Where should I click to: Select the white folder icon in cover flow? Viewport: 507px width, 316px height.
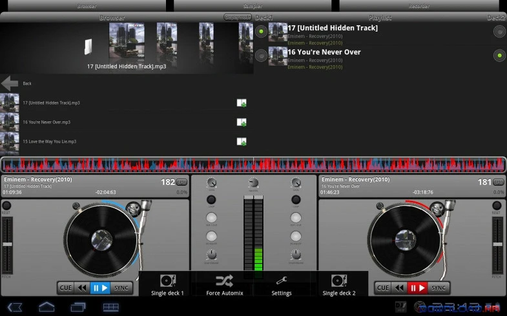88,47
